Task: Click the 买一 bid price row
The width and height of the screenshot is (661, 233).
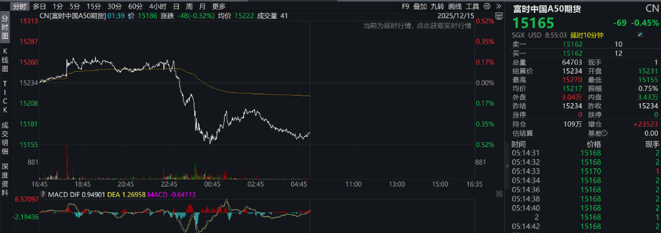Action: click(x=585, y=53)
